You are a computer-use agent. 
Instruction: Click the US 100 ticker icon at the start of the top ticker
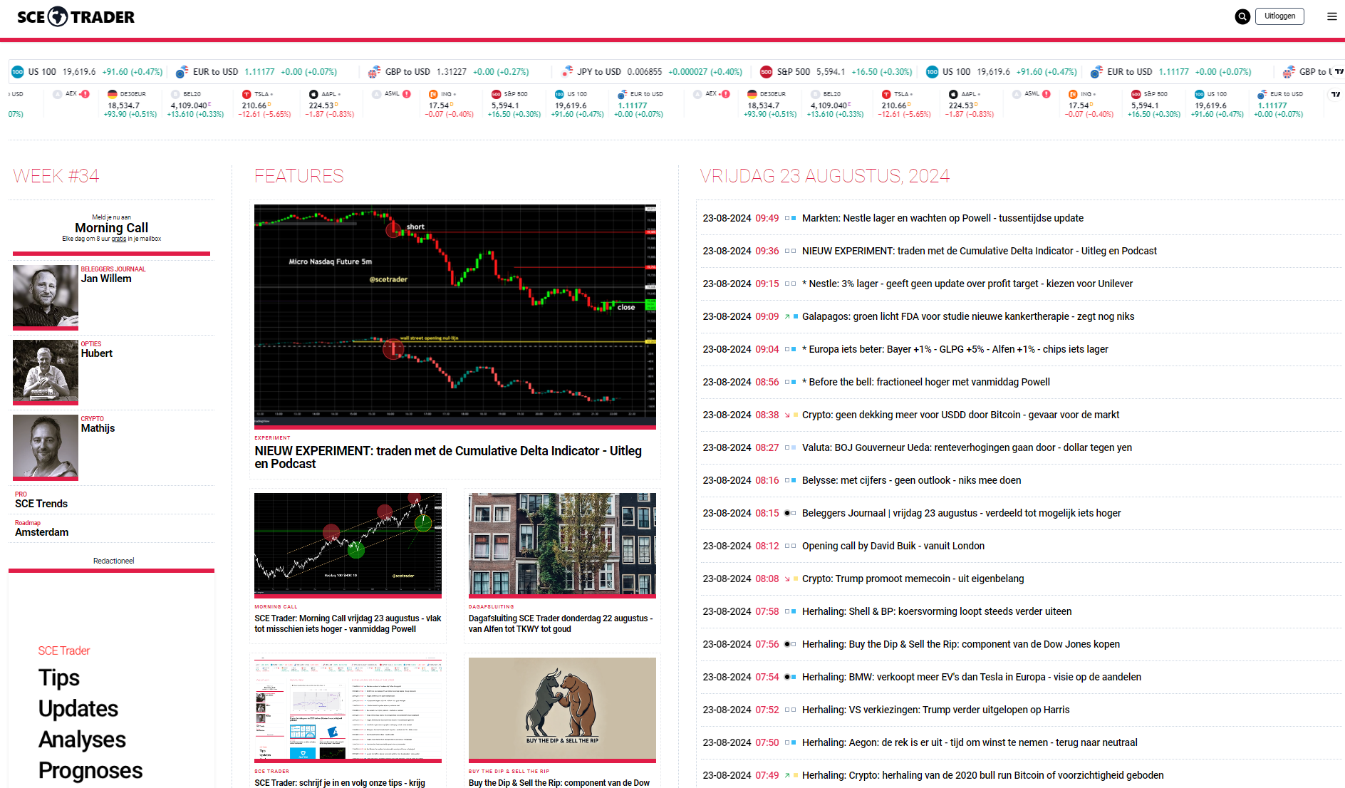18,72
